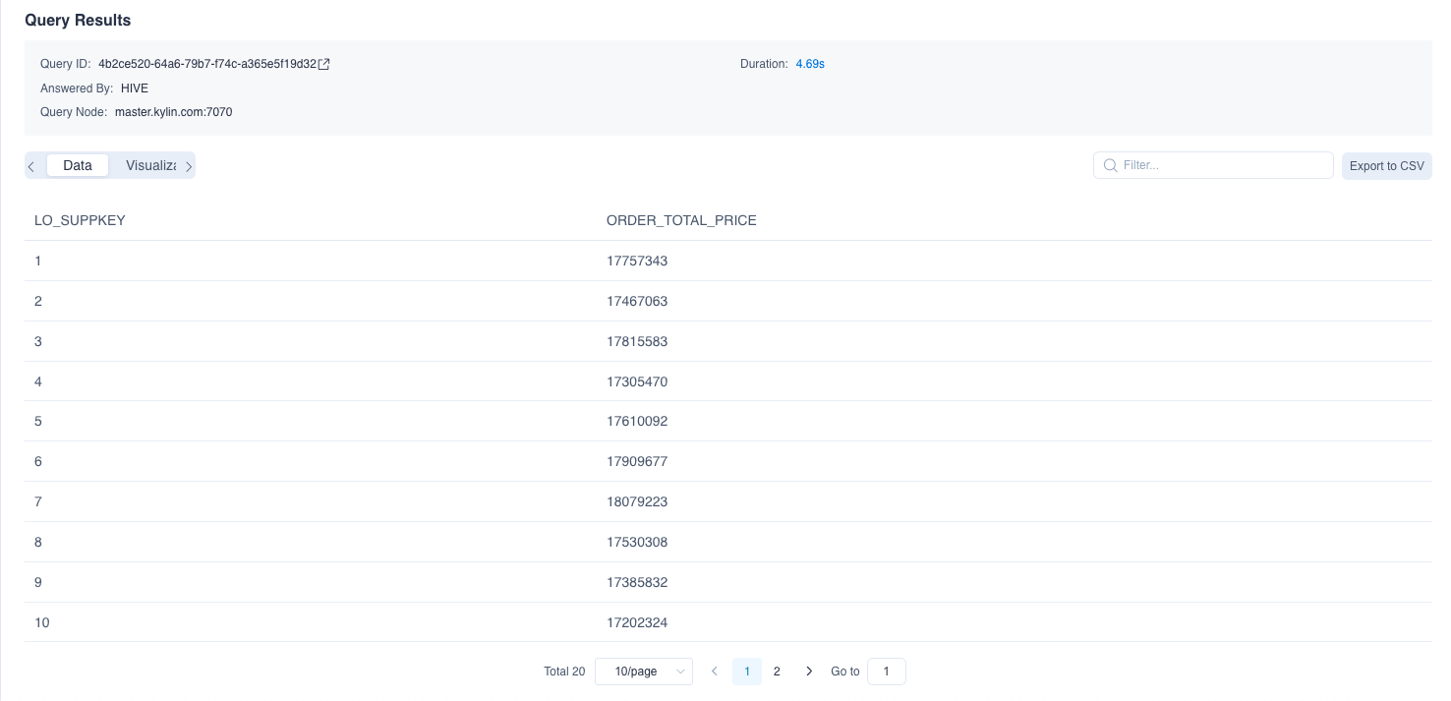This screenshot has width=1451, height=701.
Task: Export results with Export to CSV
Action: click(x=1386, y=166)
